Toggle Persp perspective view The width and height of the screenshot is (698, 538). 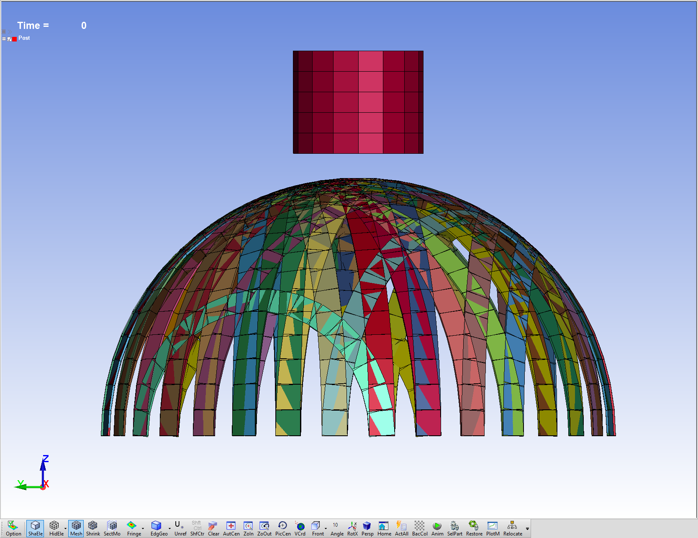pyautogui.click(x=367, y=528)
